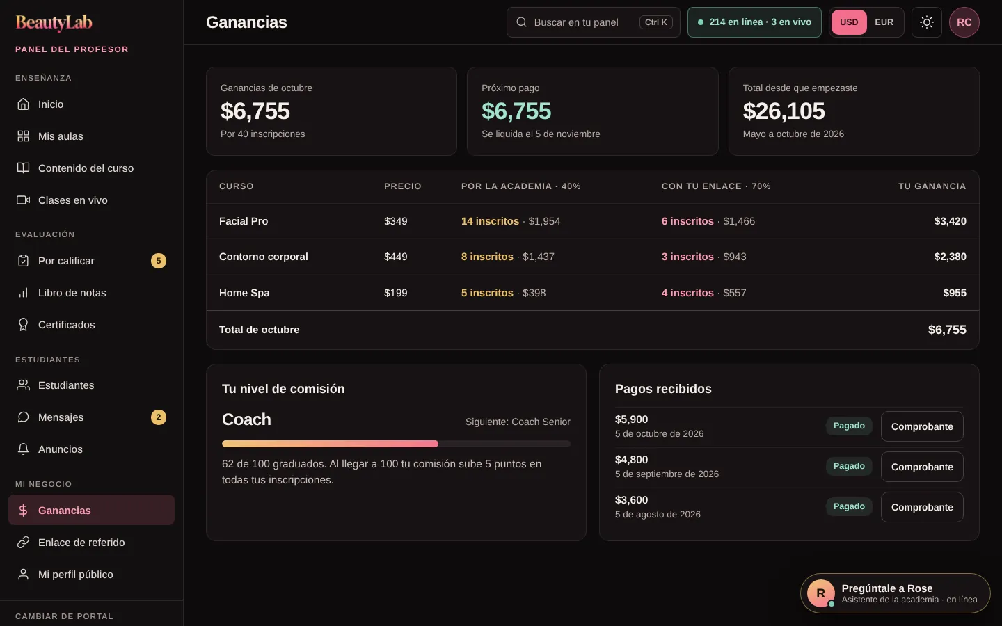The width and height of the screenshot is (1002, 626).
Task: Click the person icon for Mi perfil público
Action: click(x=23, y=575)
